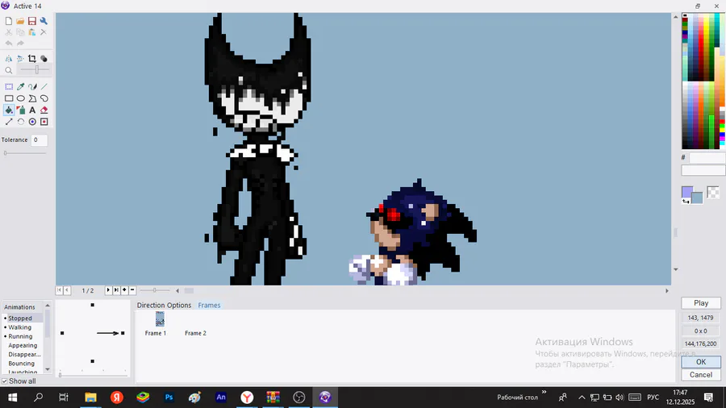726x408 pixels.
Task: Click the Play button
Action: point(700,303)
